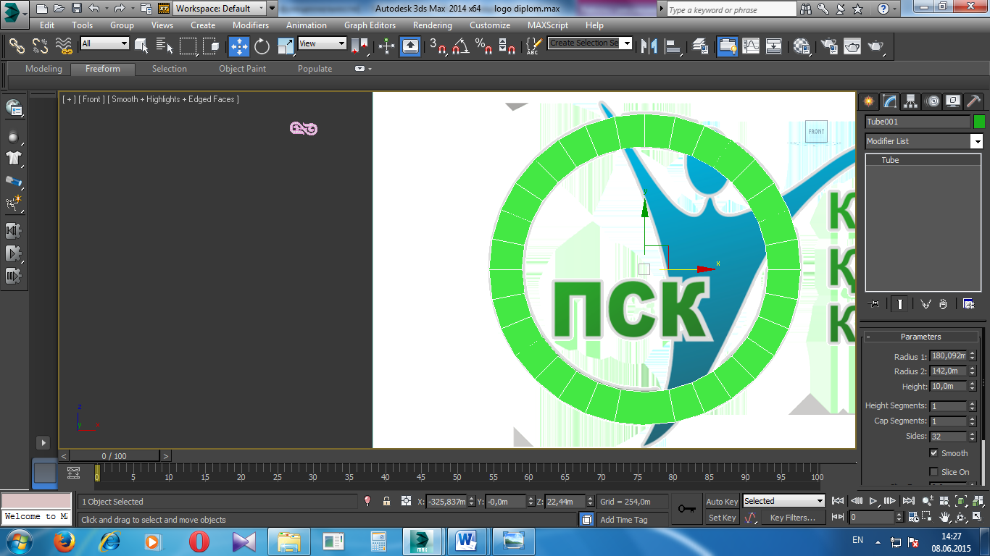Open the Layer Manager icon
This screenshot has height=556, width=990.
click(700, 46)
